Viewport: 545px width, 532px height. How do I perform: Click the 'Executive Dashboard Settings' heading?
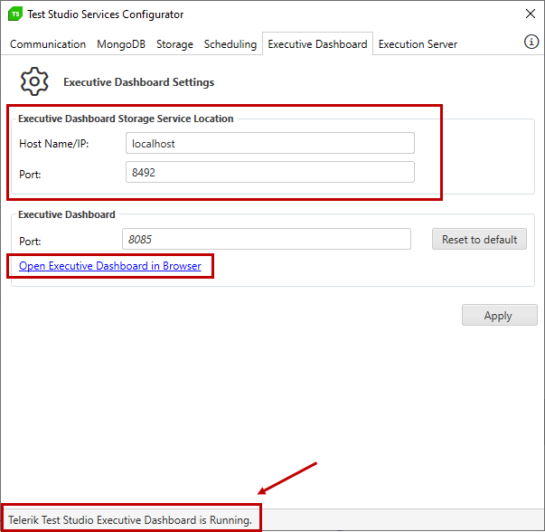pyautogui.click(x=138, y=82)
